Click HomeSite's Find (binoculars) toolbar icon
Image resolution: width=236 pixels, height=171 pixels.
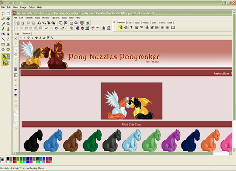tap(39, 23)
